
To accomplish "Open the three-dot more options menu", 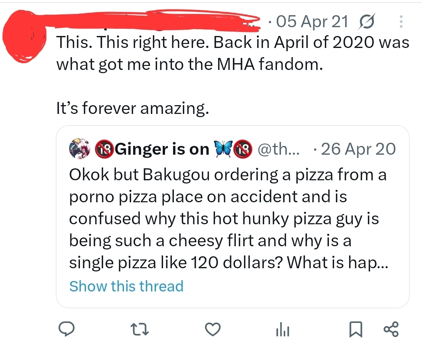I will 401,22.
